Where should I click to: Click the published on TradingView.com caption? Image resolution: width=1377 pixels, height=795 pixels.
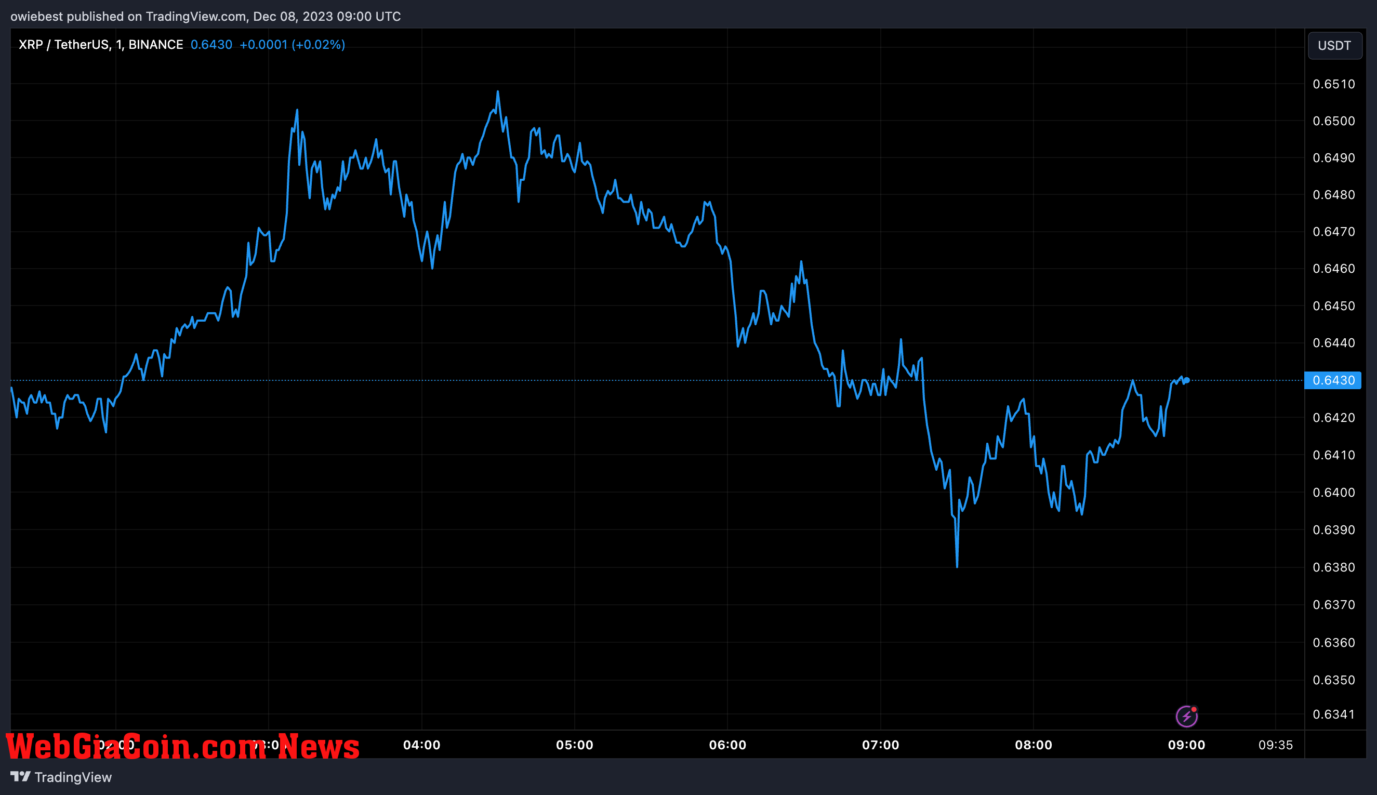(205, 17)
